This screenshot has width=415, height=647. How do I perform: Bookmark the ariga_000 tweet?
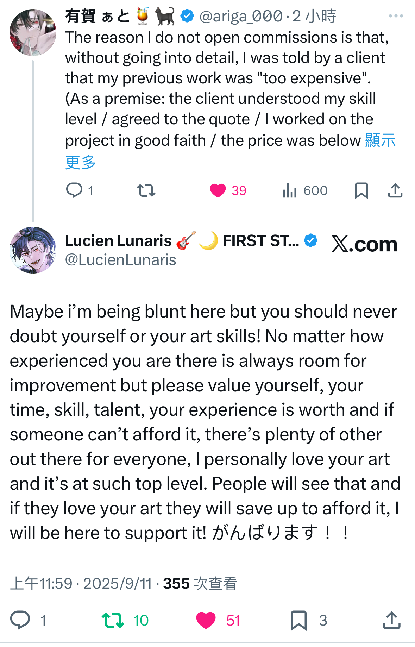361,190
